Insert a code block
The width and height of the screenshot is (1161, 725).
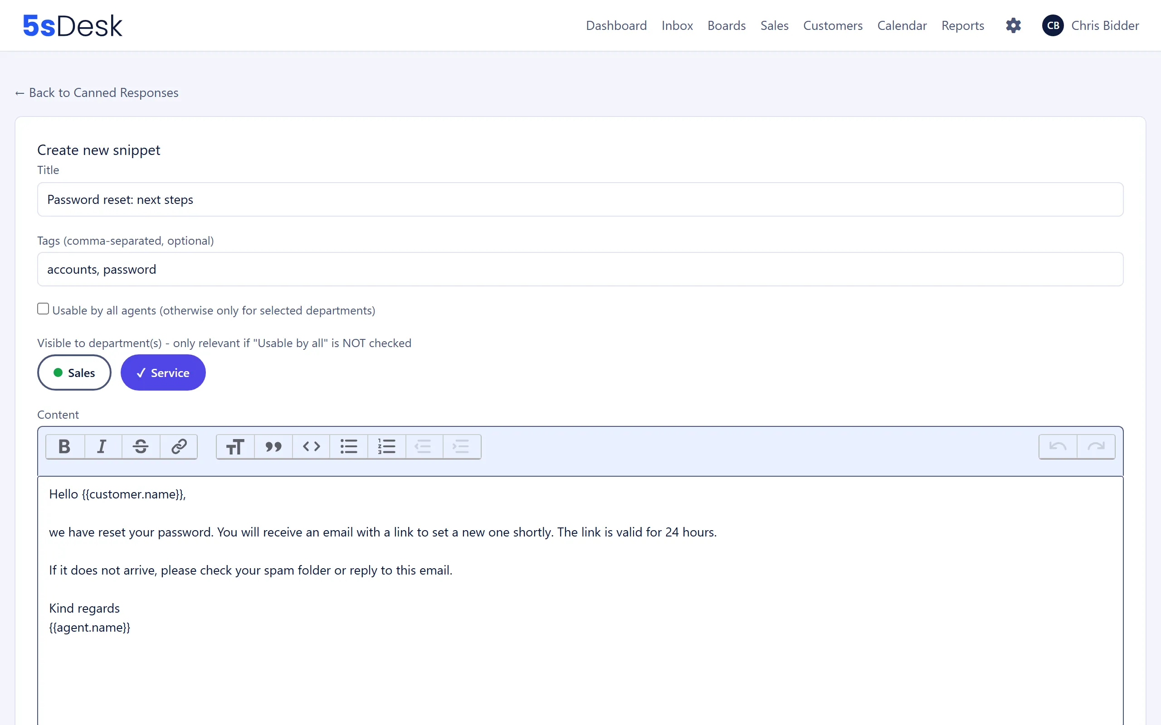coord(311,446)
